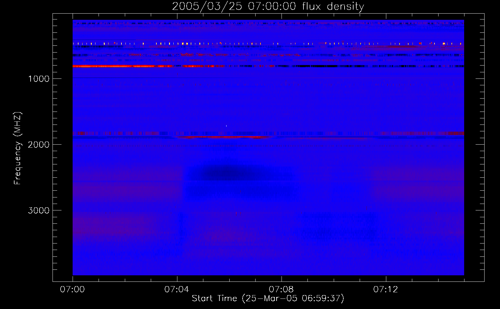This screenshot has width=500, height=309.
Task: Click the plot title '2005/03/25 07:00:00 flux density'
Action: 268,6
